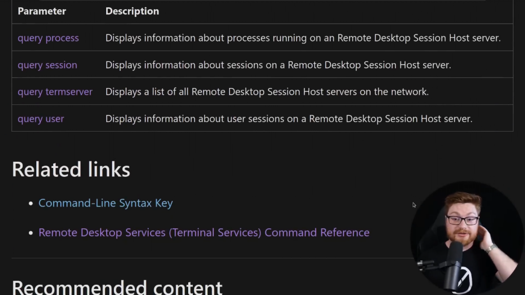Click the bullet beside Remote Desktop Services link

[31, 233]
